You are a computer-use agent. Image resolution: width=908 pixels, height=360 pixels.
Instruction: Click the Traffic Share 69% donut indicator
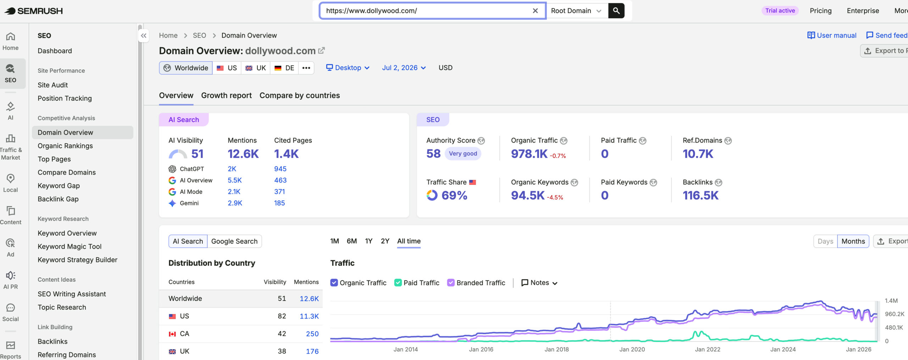click(x=432, y=195)
